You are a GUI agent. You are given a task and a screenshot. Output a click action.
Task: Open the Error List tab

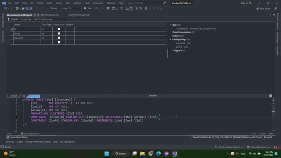point(10,142)
